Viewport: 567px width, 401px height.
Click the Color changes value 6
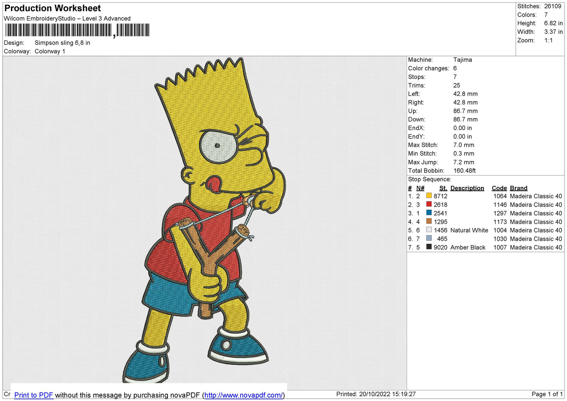tap(455, 68)
